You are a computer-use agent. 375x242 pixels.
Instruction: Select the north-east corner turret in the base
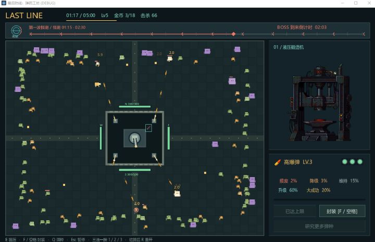(x=154, y=120)
